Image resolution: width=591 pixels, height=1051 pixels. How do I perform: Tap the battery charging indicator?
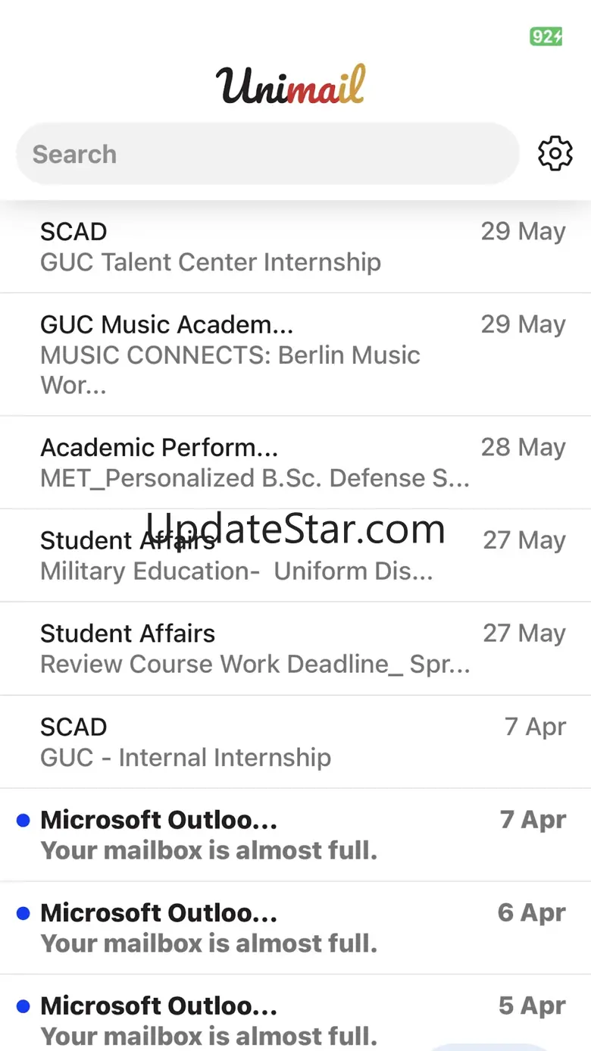[x=546, y=36]
